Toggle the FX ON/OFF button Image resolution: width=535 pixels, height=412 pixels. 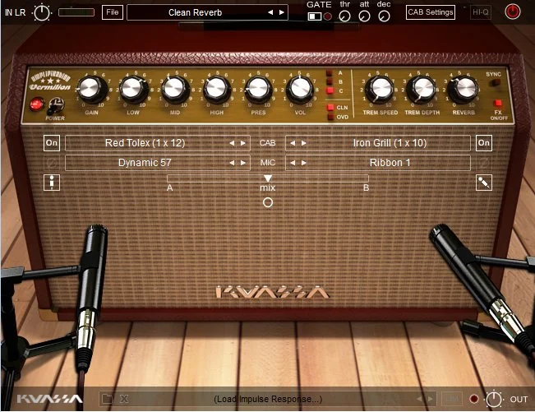click(x=498, y=103)
